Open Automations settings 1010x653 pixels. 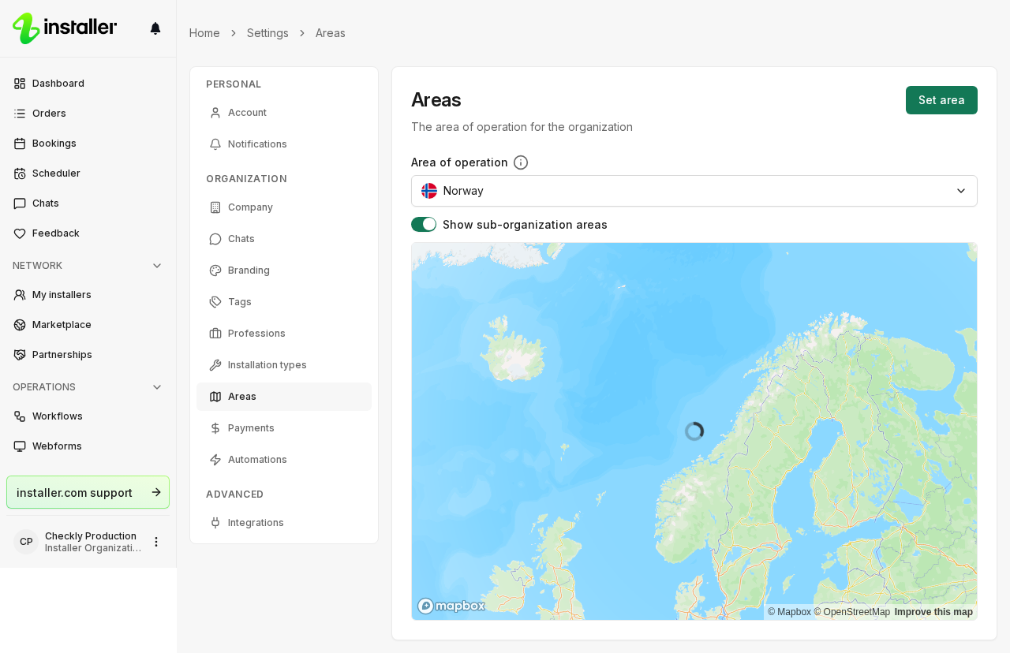(284, 460)
